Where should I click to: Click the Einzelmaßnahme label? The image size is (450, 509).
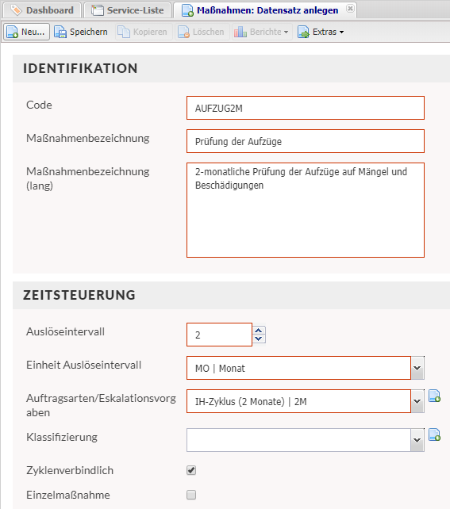[x=68, y=495]
